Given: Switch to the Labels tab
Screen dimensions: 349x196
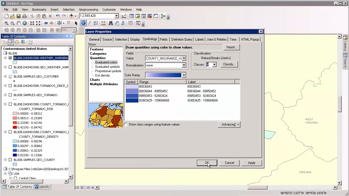Looking at the screenshot, I should click(x=199, y=39).
